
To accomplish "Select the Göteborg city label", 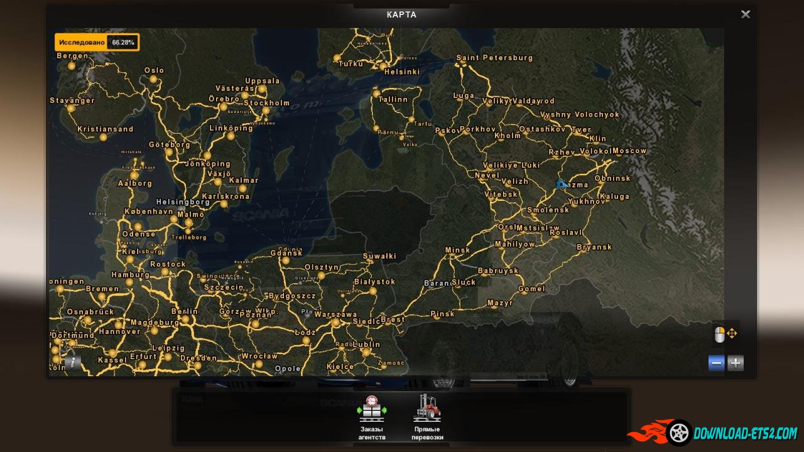I will pos(170,144).
